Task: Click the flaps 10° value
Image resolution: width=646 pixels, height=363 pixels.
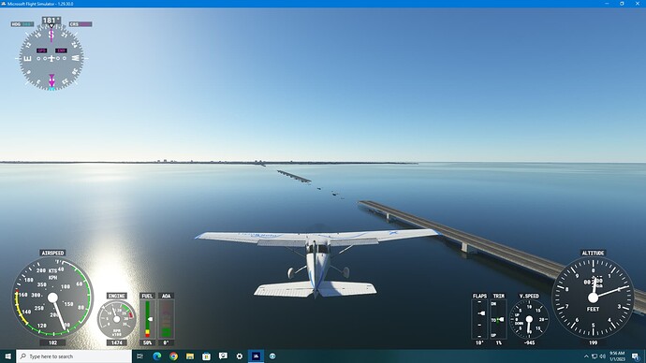Action: click(479, 342)
